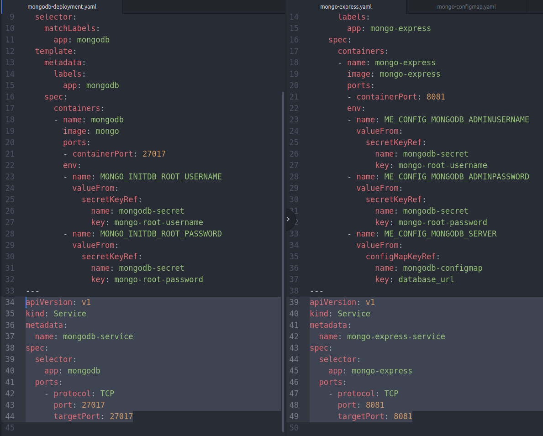This screenshot has width=543, height=436.
Task: Click 'secretKeyRef:' on line 25 of mongo-express.yaml
Action: point(396,143)
